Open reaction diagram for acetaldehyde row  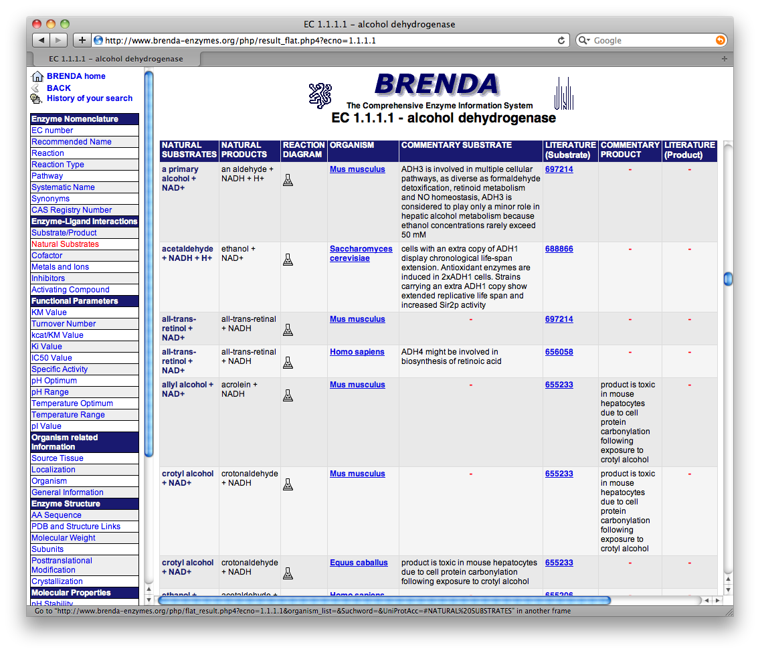288,260
